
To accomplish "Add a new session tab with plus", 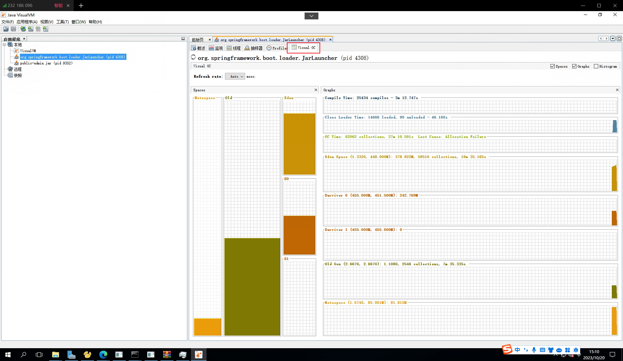I will pos(81,6).
